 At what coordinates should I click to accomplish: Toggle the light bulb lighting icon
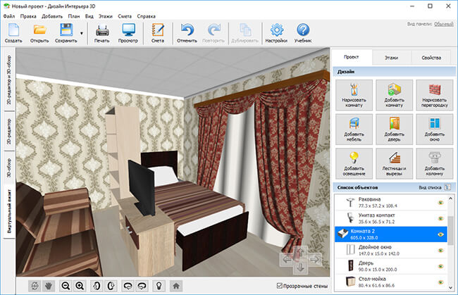(159, 286)
